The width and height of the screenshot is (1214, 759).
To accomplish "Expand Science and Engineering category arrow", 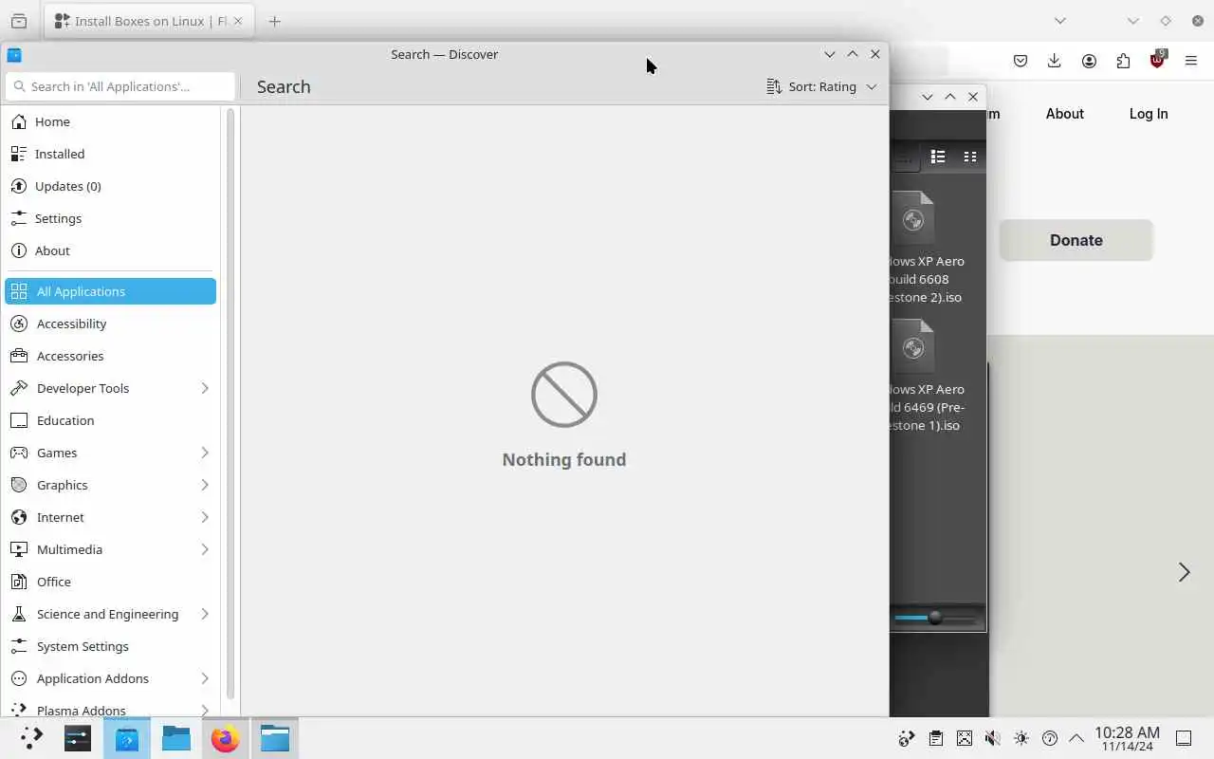I will 205,614.
